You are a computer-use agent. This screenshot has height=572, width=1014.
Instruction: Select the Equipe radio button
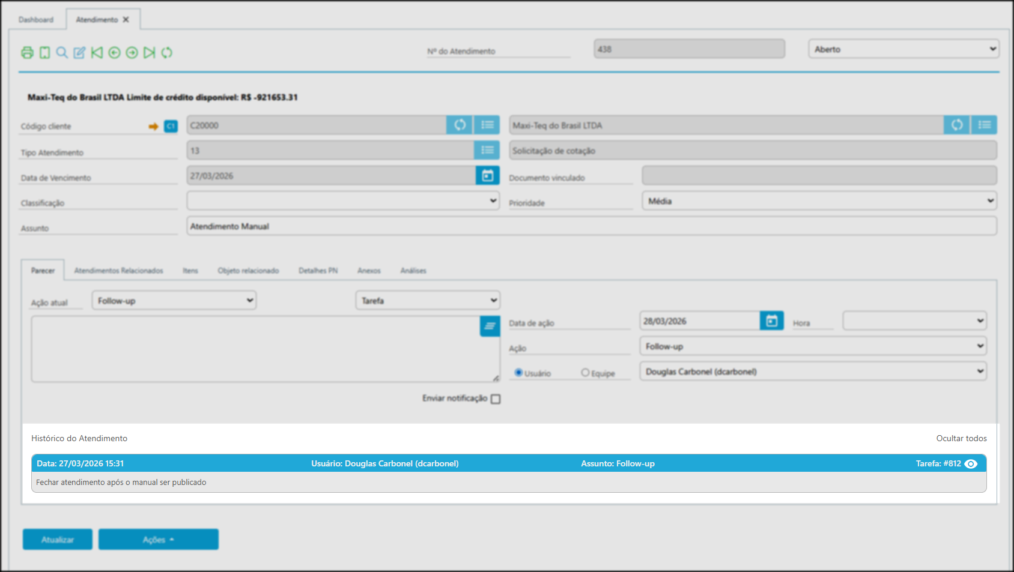point(585,373)
